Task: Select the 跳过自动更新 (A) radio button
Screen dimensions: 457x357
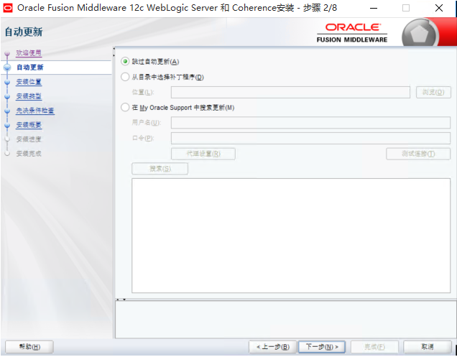Action: 125,62
